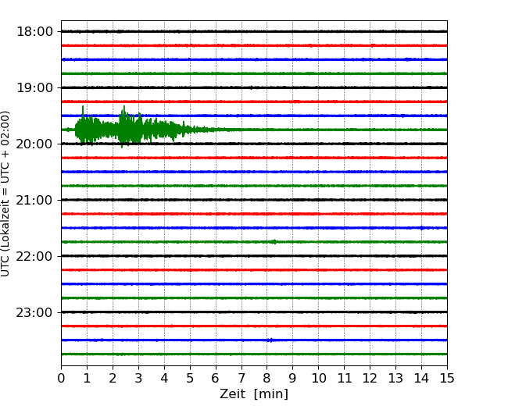
Task: Click the 23:00 time label
Action: tap(34, 313)
